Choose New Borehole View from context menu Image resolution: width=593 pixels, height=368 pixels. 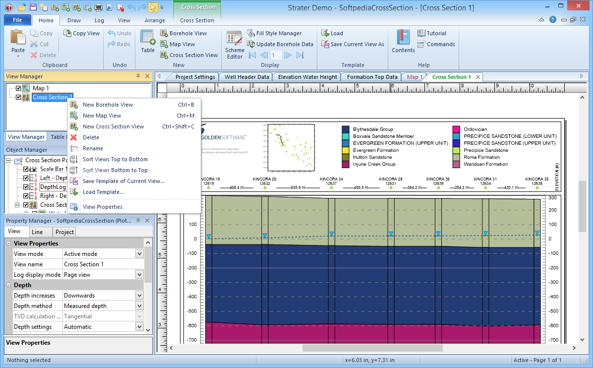[x=134, y=105]
